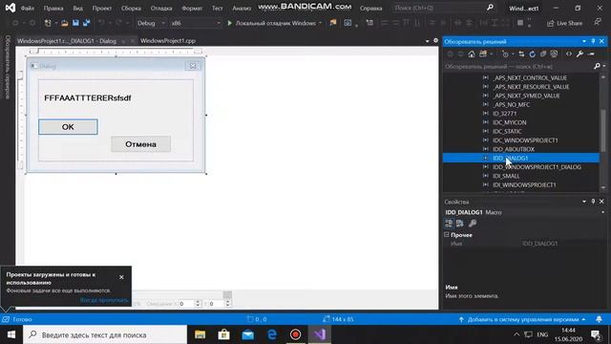611x344 pixels.
Task: Click the link in the projects loaded notification
Action: 104,300
